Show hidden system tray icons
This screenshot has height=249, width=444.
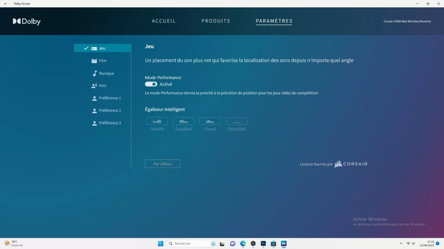tap(401, 243)
